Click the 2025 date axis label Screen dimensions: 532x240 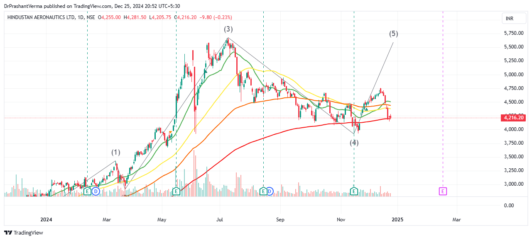pos(397,219)
